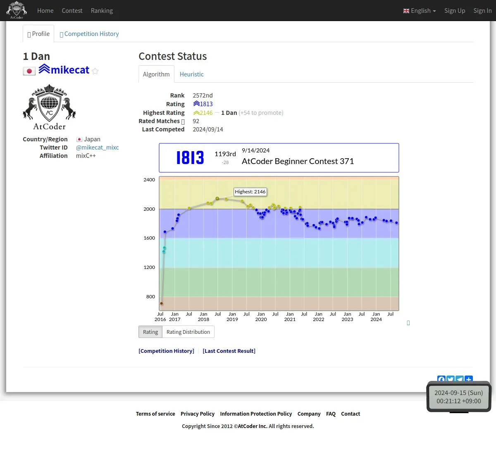Click the small icon below the rating graph
This screenshot has width=496, height=471.
pyautogui.click(x=408, y=323)
